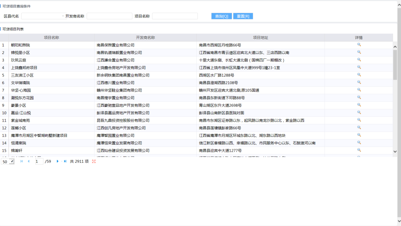Image resolution: width=401 pixels, height=226 pixels.
Task: Select developer 江西濂合置业有限公司
Action: click(115, 60)
